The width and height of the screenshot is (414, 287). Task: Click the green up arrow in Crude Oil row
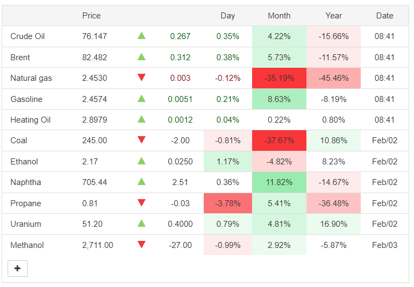pyautogui.click(x=141, y=36)
